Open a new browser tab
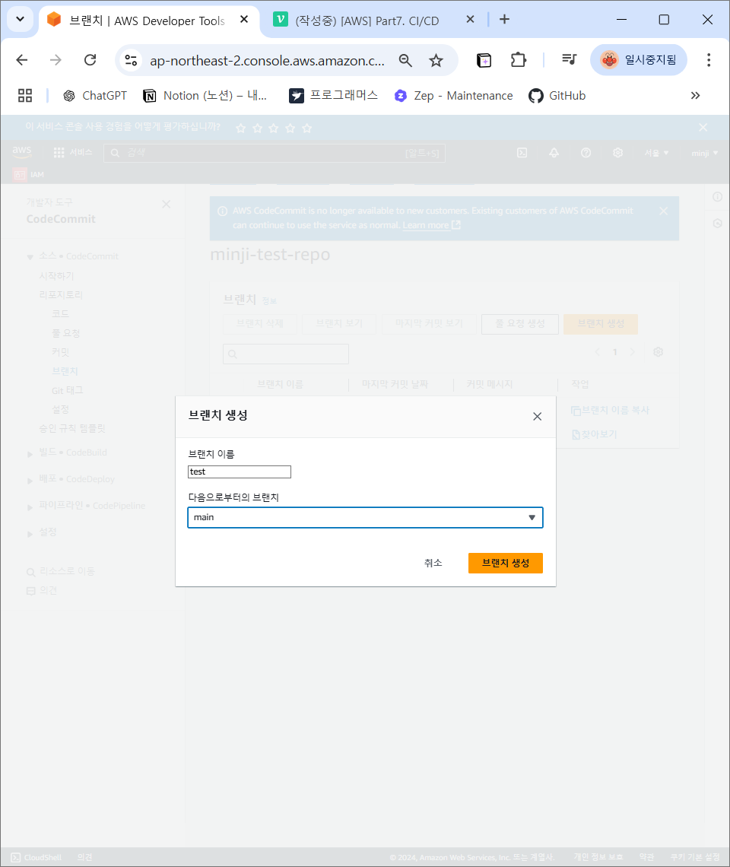The height and width of the screenshot is (867, 730). pyautogui.click(x=504, y=19)
